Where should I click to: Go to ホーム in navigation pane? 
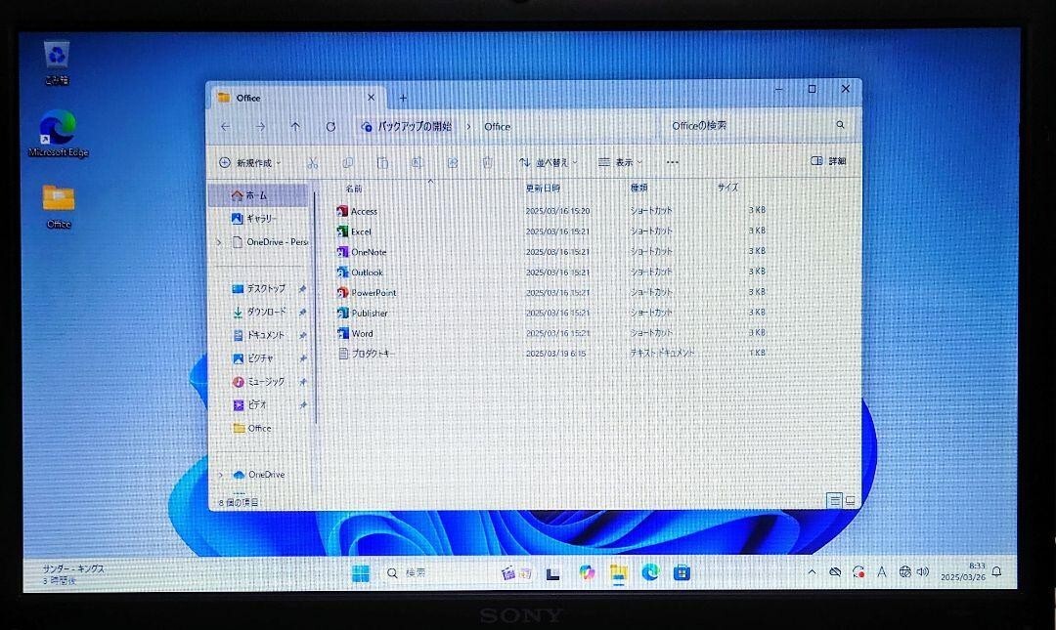tap(258, 195)
